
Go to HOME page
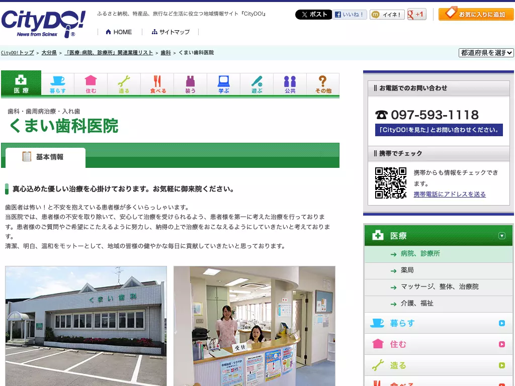coord(119,32)
